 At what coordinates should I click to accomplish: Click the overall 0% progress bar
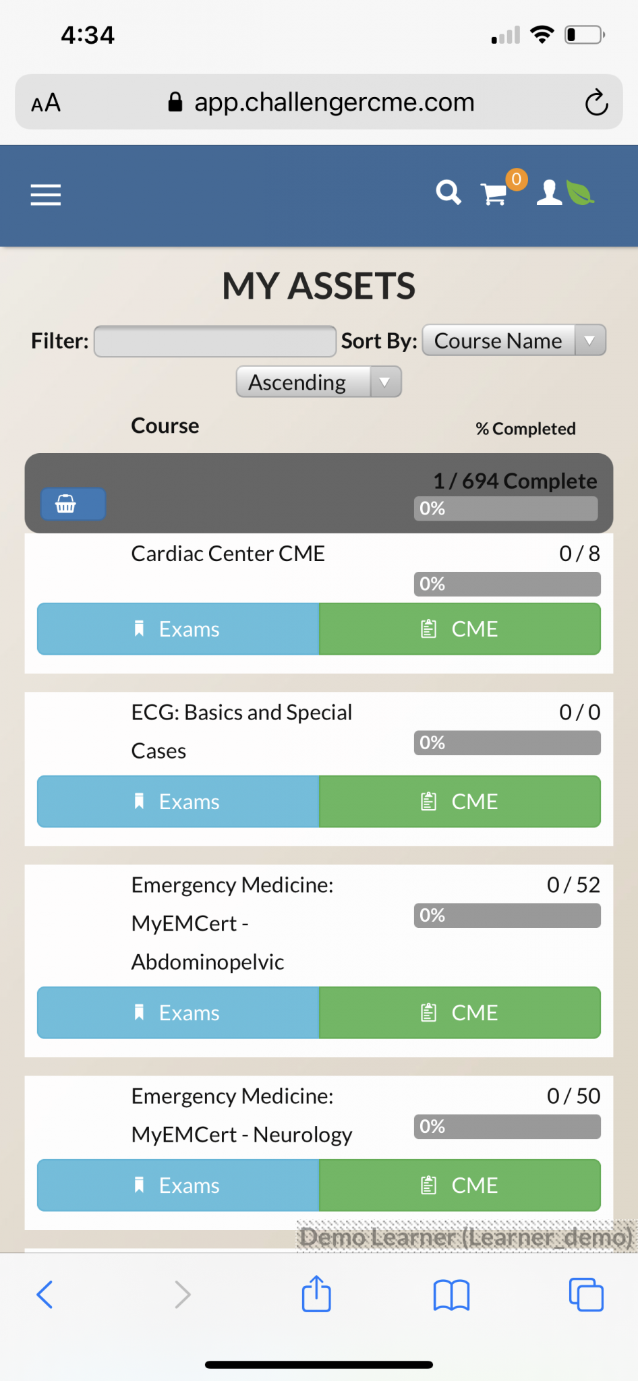pos(506,508)
